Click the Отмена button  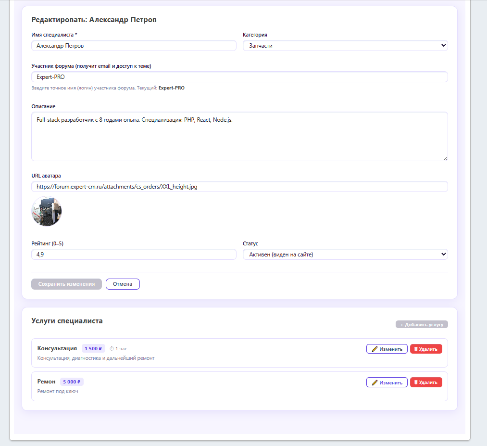click(x=123, y=284)
